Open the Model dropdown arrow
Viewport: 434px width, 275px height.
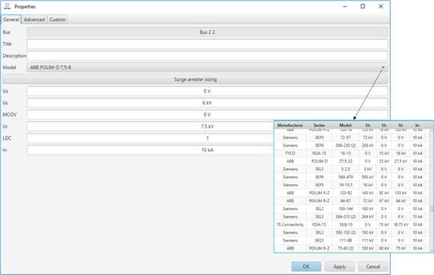pos(383,67)
